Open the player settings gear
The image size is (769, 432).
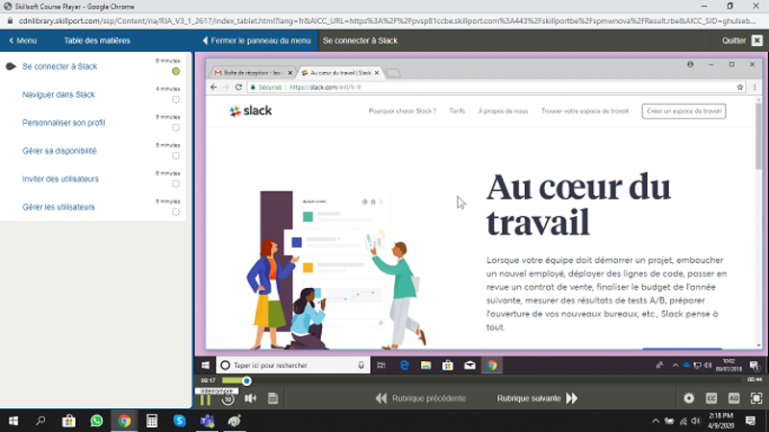coord(688,398)
